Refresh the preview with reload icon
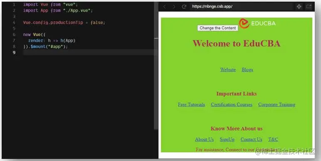The image size is (321, 161). [x=184, y=7]
